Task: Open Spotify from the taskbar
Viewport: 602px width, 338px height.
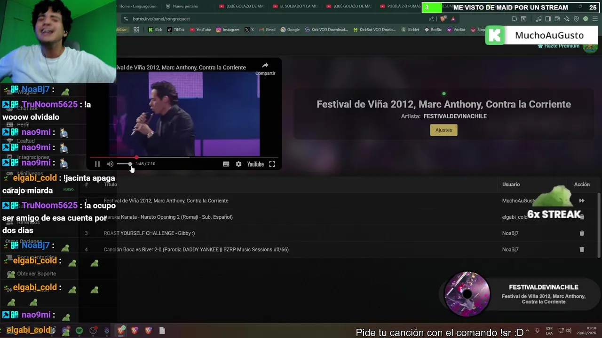Action: (x=79, y=330)
